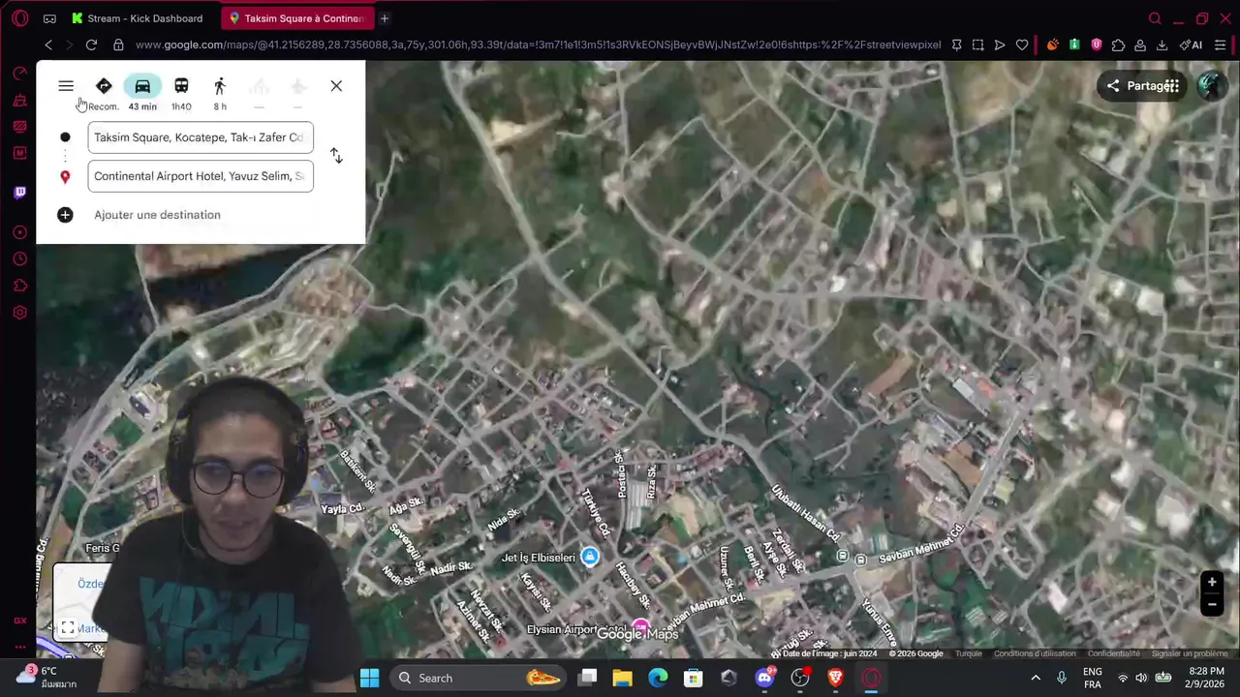
Task: Open the player send arrow icon
Action: click(x=1000, y=45)
